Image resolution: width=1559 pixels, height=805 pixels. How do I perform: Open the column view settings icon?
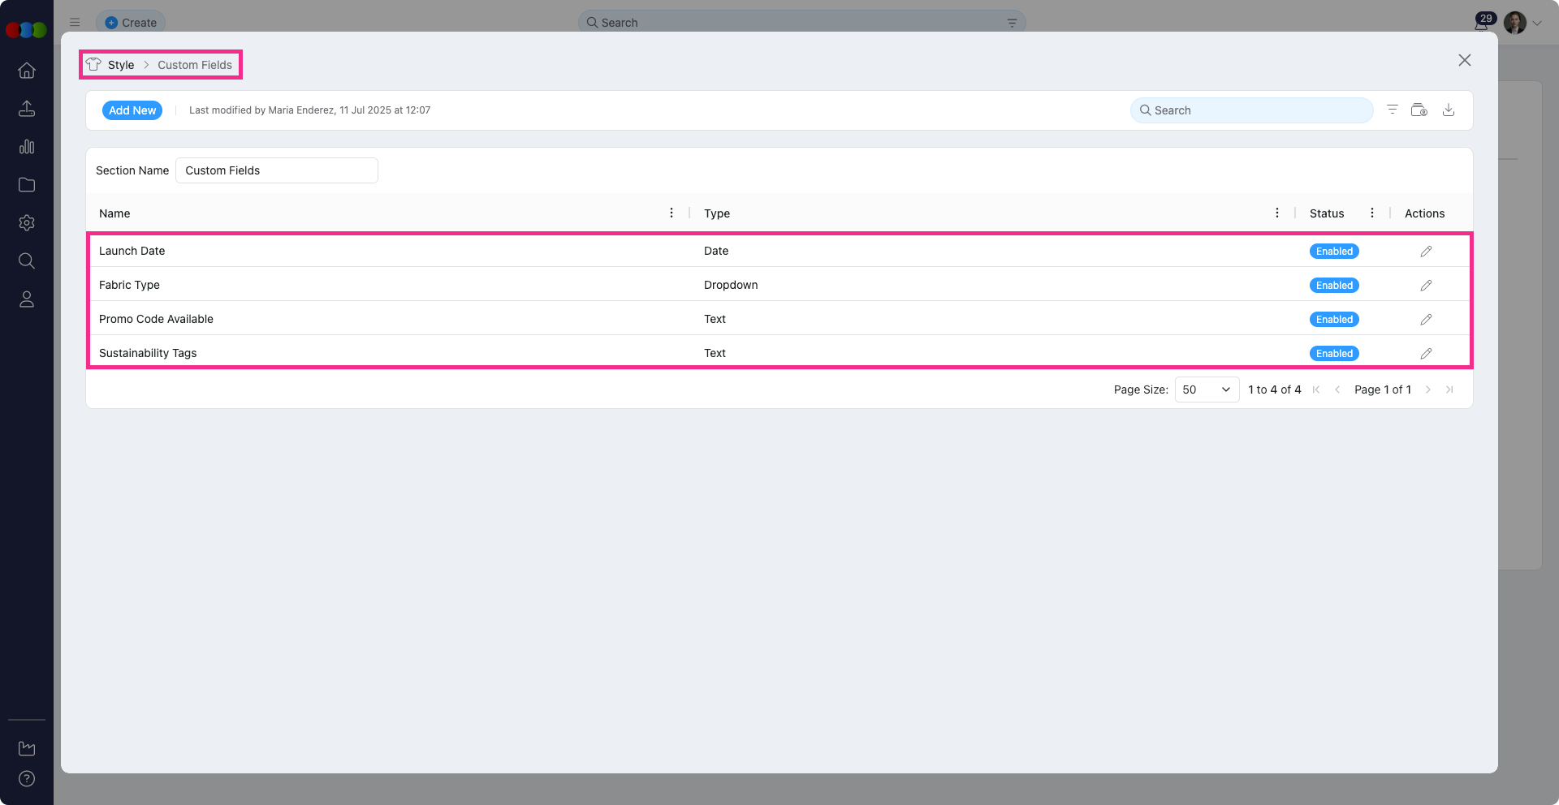click(1419, 110)
